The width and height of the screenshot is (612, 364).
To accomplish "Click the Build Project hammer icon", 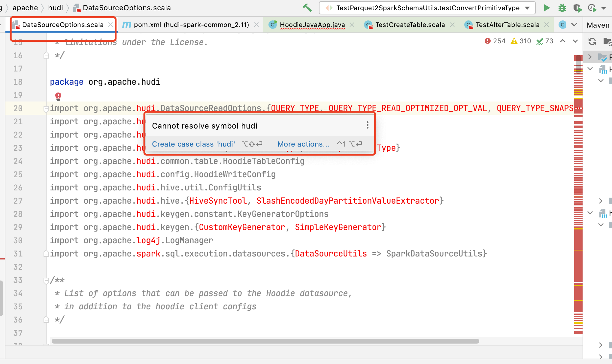I will coord(307,8).
